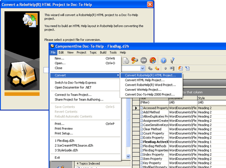Click the scrollbar down arrow beside the menu
Screen dimensions: 226x168
[128, 156]
